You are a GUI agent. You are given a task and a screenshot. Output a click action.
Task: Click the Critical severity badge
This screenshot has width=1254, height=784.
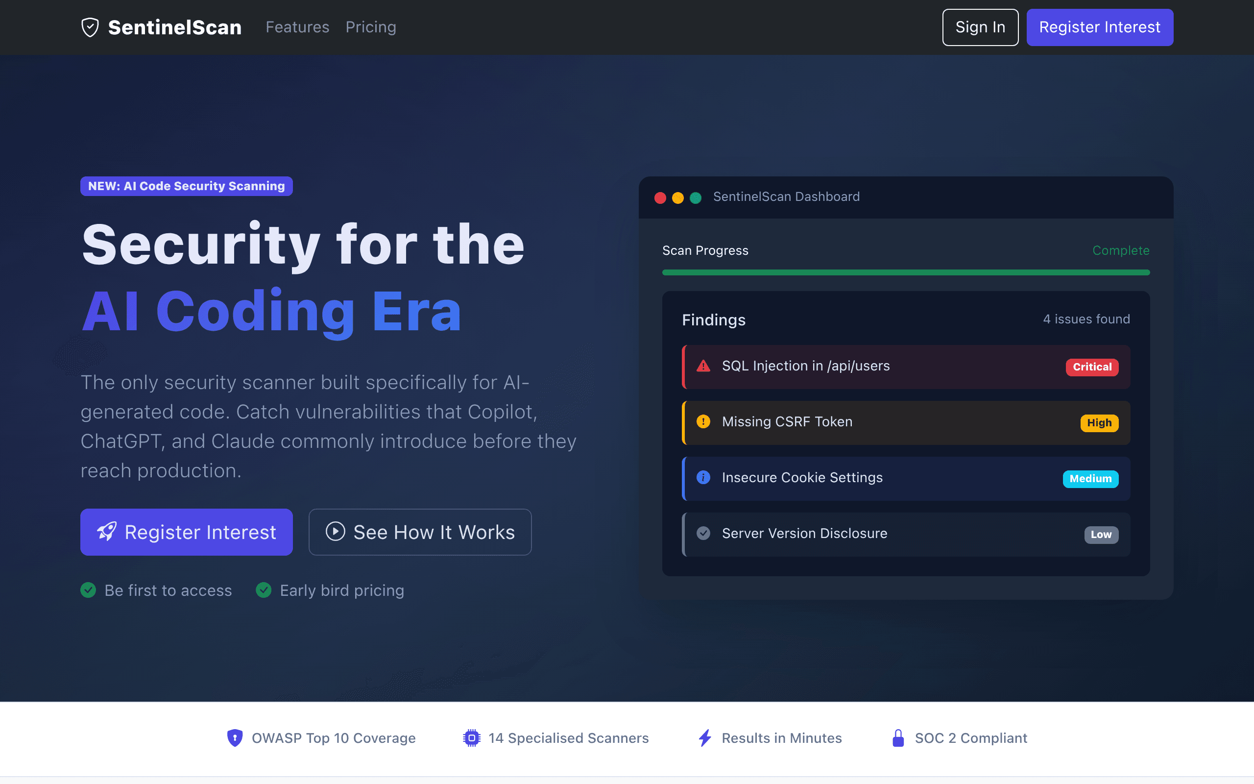coord(1092,367)
